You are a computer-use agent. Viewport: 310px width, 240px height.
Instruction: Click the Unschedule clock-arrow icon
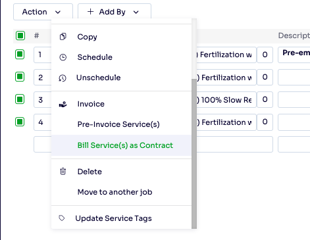63,78
